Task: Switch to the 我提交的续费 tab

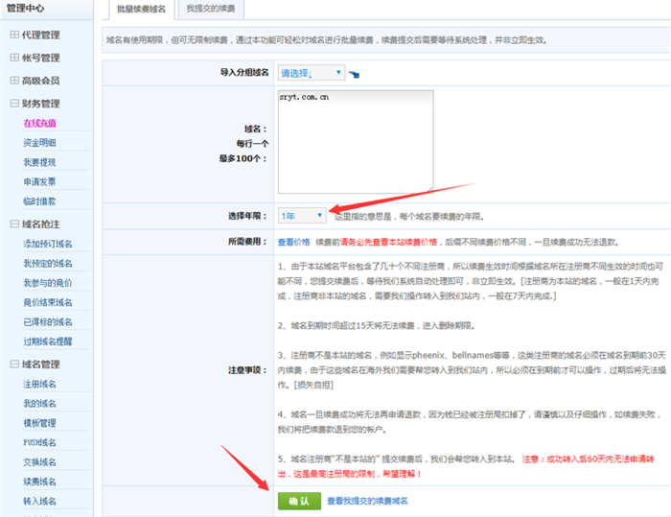Action: click(x=213, y=10)
